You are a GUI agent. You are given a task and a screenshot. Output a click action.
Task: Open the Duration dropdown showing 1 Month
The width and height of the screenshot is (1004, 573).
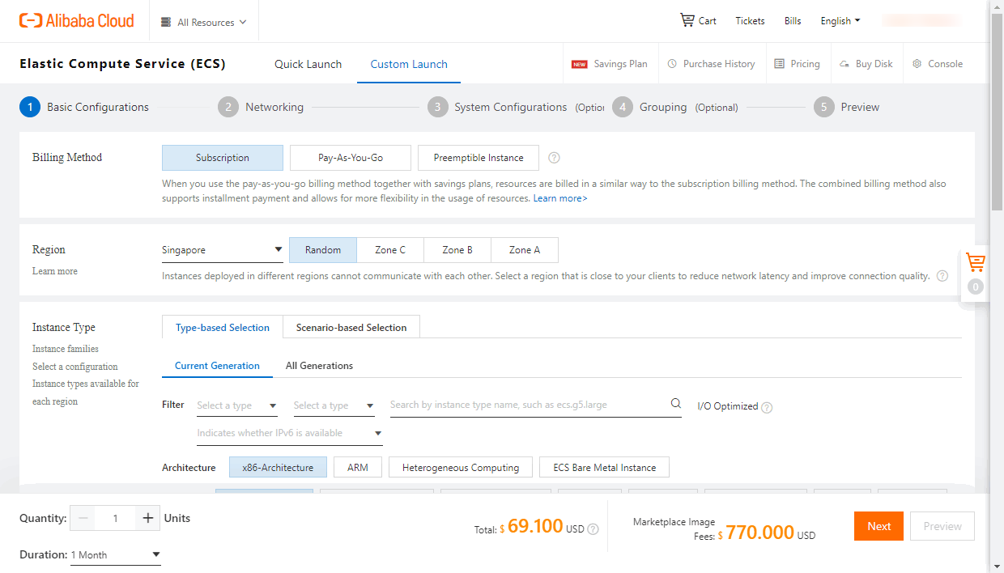point(115,554)
